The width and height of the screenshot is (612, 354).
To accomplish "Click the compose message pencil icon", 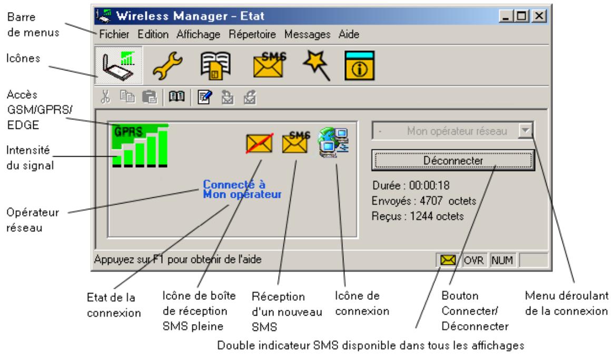I will 205,97.
